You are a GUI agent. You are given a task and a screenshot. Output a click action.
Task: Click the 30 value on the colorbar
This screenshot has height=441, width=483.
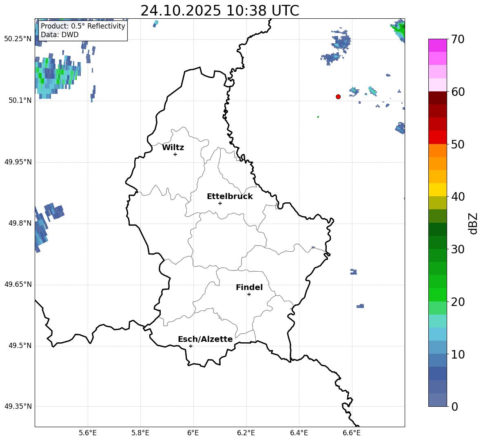point(458,249)
